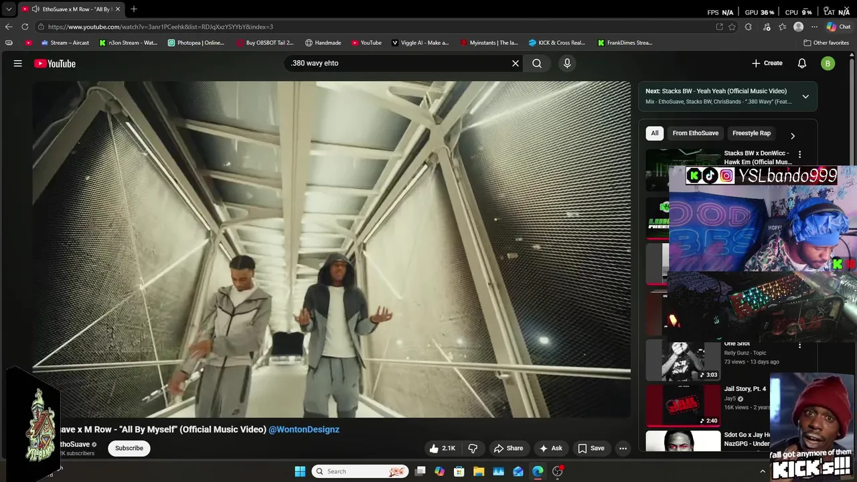
Task: Open the YouTube hamburger guide menu
Action: point(18,64)
